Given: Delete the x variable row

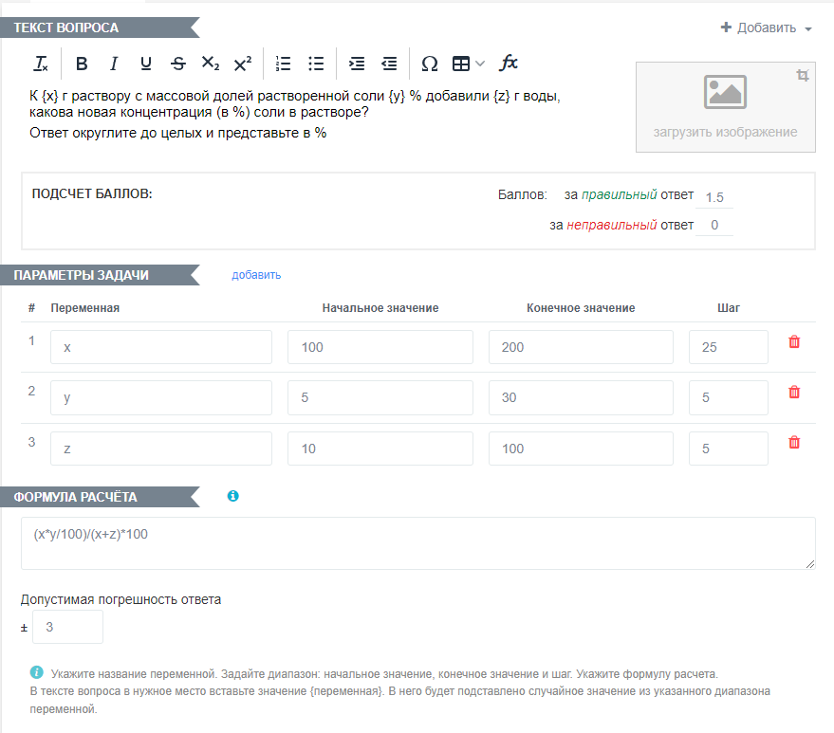Looking at the screenshot, I should (794, 341).
